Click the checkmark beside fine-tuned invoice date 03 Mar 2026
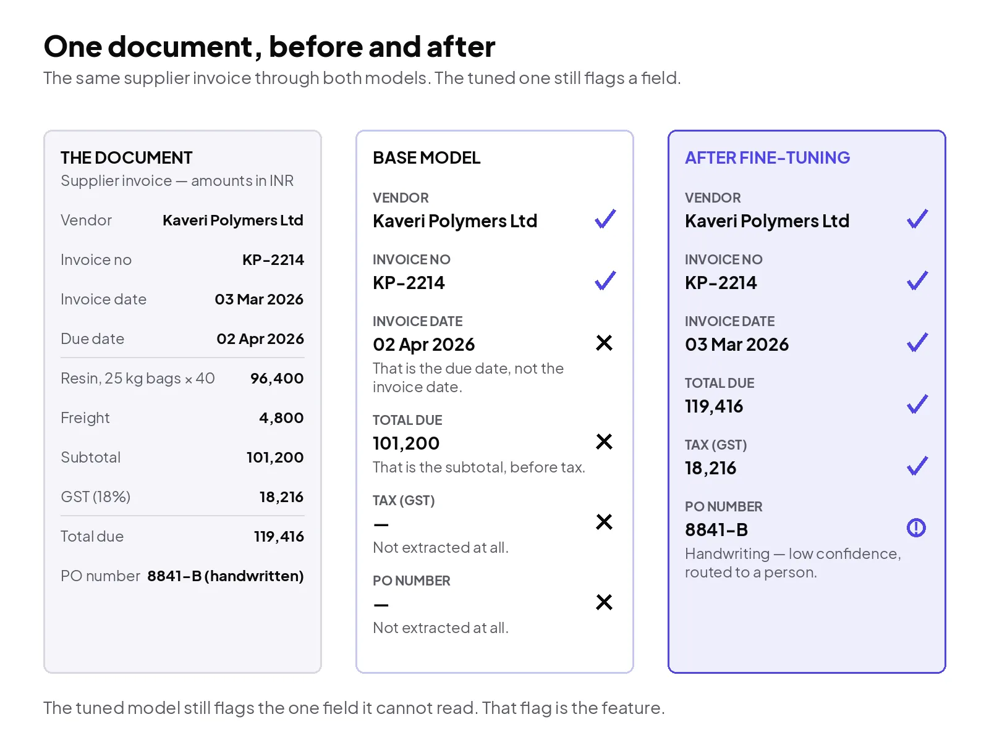The height and width of the screenshot is (730, 989). [x=917, y=342]
